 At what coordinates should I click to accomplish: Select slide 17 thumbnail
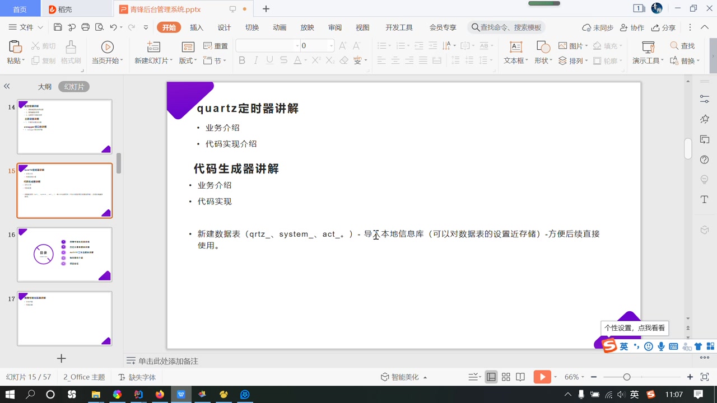point(64,318)
